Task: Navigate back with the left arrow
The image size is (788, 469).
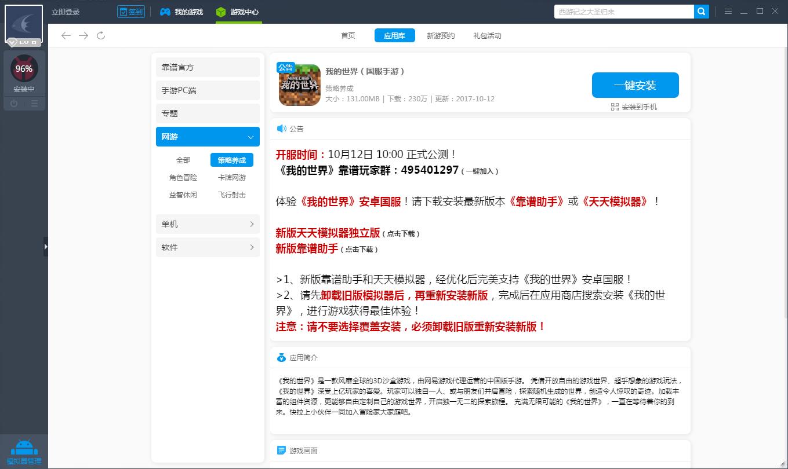Action: coord(66,35)
